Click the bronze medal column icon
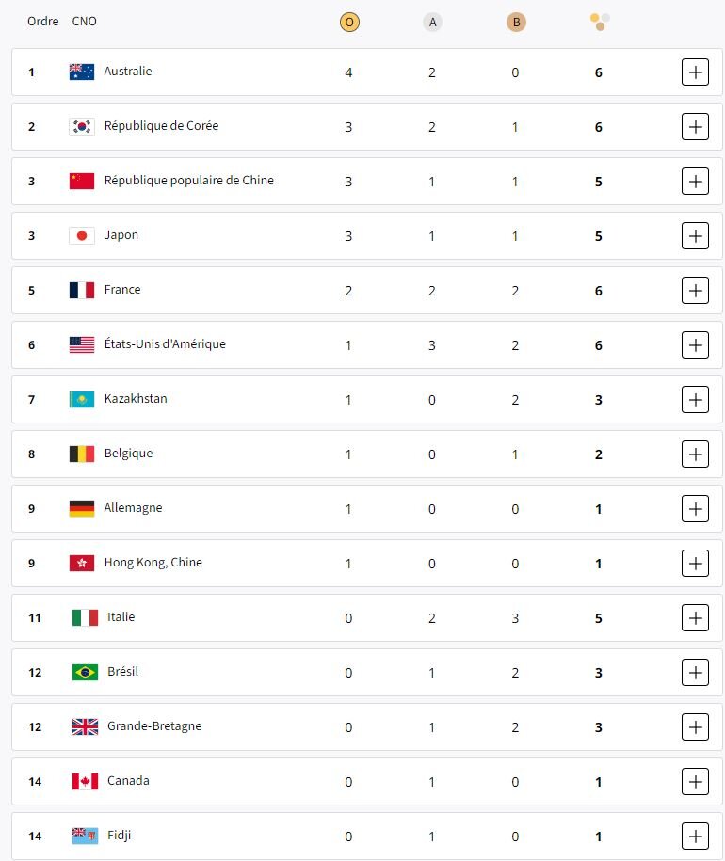This screenshot has width=725, height=861. tap(515, 22)
